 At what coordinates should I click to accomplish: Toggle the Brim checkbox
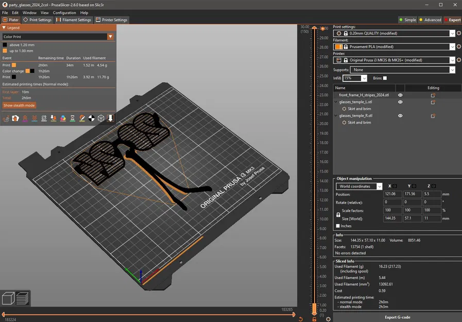(x=385, y=78)
